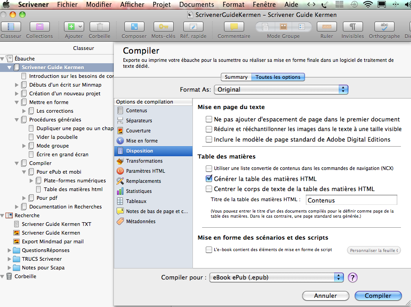Expand the QuestionsRéponses folder
This screenshot has height=307, width=411.
click(10, 250)
